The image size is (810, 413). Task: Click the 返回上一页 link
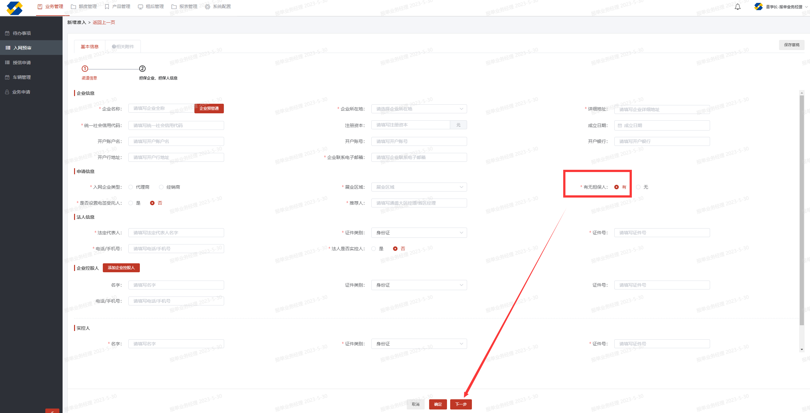pyautogui.click(x=104, y=22)
